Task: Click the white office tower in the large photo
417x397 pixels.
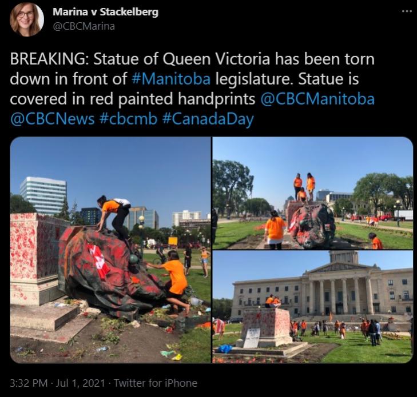Action: [43, 195]
